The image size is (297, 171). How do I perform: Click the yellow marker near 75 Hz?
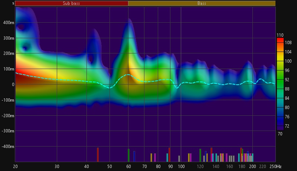tap(151, 157)
